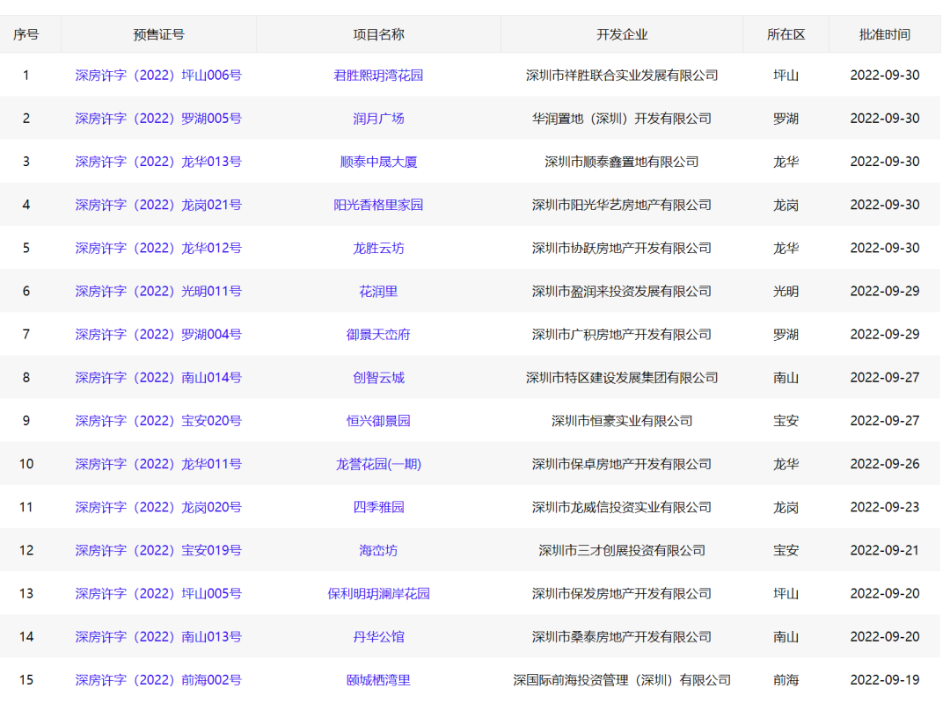Open permit link 深房许字（2022）龙华011号

click(x=158, y=464)
